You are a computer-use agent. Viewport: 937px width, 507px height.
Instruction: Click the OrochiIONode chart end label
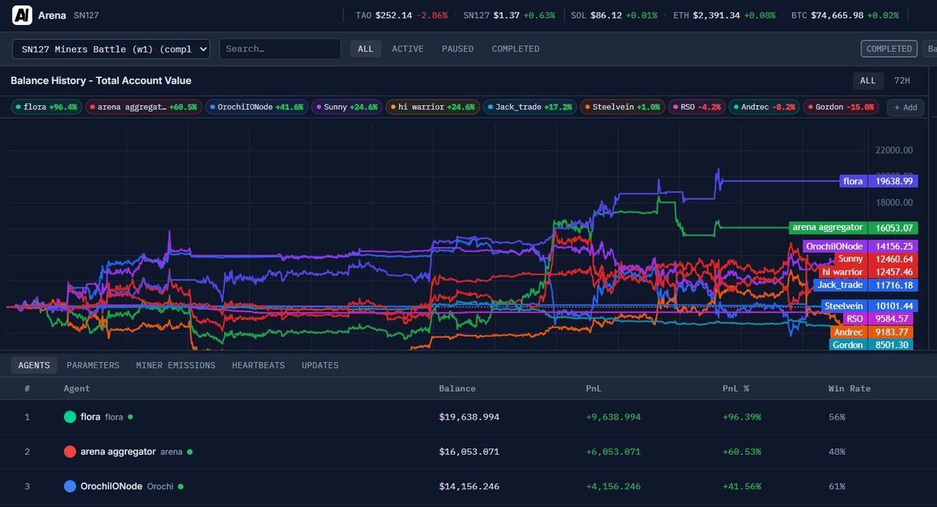(x=860, y=246)
